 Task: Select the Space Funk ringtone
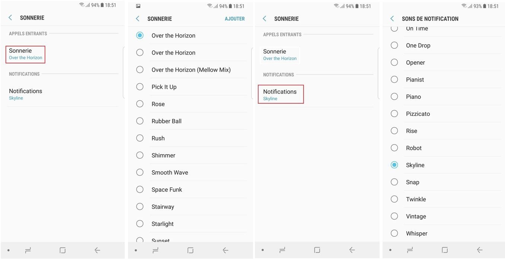click(x=191, y=190)
